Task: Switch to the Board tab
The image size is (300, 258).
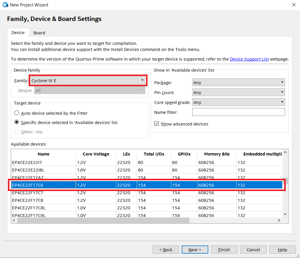Action: 39,33
